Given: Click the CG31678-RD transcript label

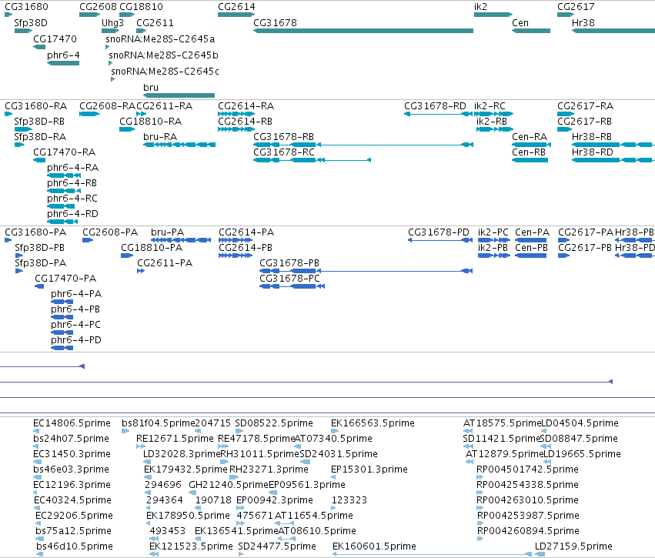Looking at the screenshot, I should click(435, 106).
